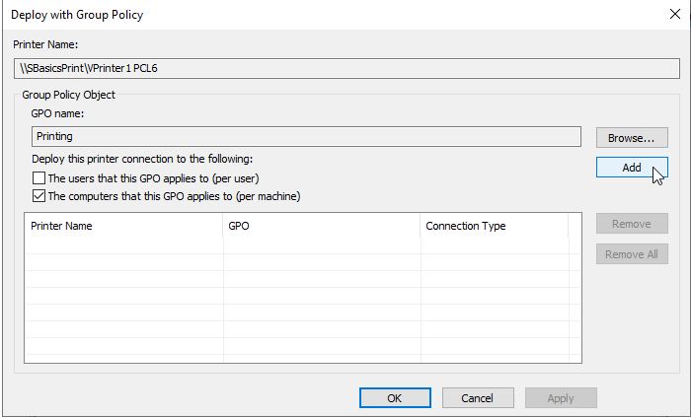Cancel the group policy deployment
The height and width of the screenshot is (417, 691).
pyautogui.click(x=478, y=398)
